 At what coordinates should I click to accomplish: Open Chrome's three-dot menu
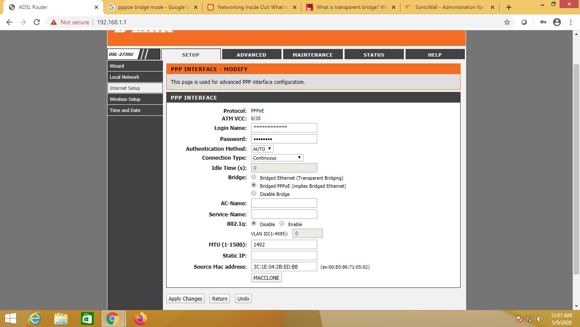pyautogui.click(x=571, y=22)
